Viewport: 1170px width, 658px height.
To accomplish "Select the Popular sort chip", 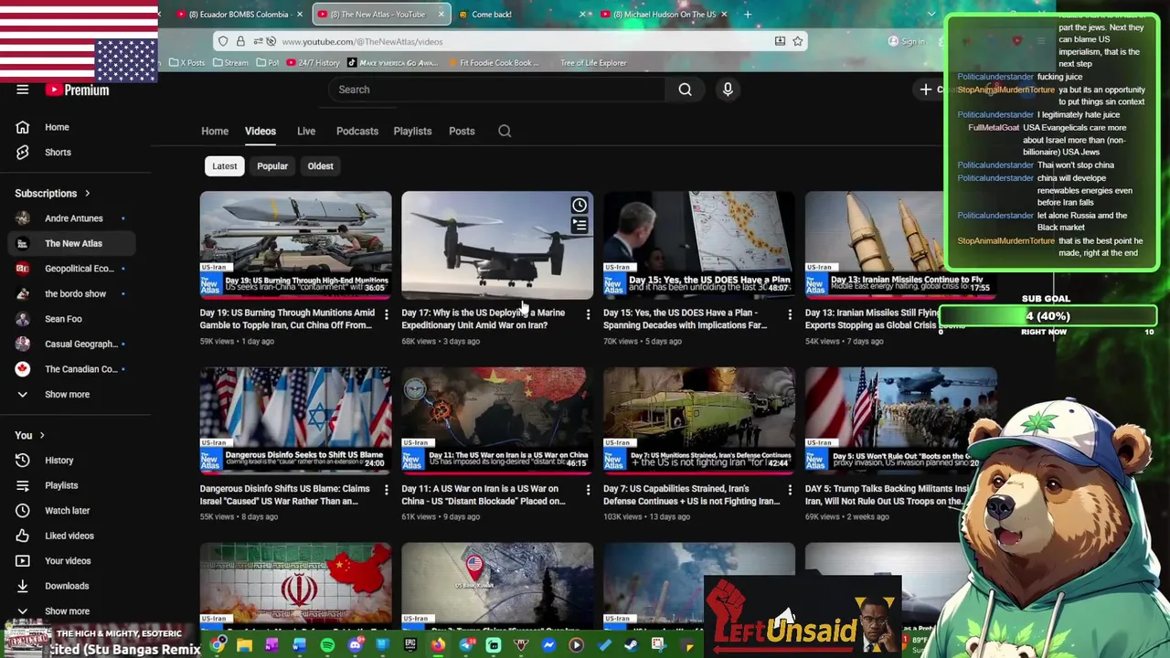I will click(x=272, y=166).
